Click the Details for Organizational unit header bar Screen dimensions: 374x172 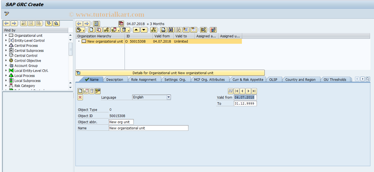pos(170,73)
